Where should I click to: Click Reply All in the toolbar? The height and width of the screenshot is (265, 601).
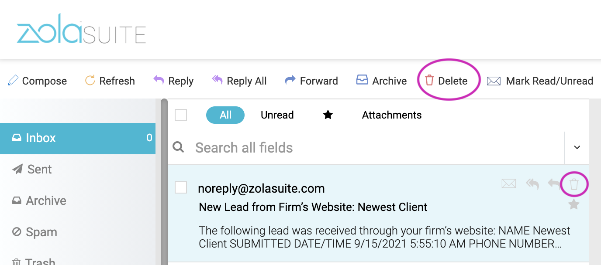[239, 81]
